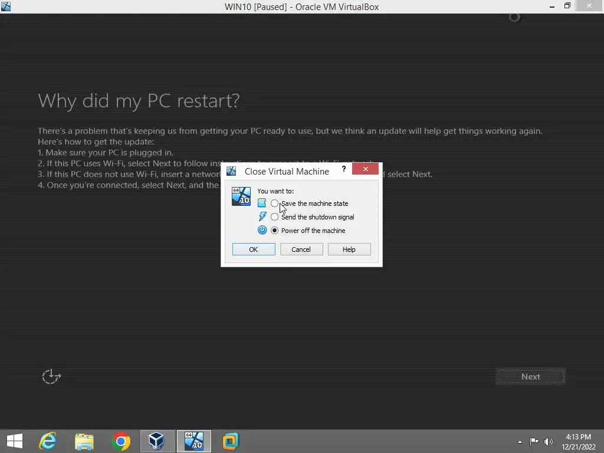The width and height of the screenshot is (604, 453).
Task: Select Save the machine state option
Action: click(x=274, y=203)
